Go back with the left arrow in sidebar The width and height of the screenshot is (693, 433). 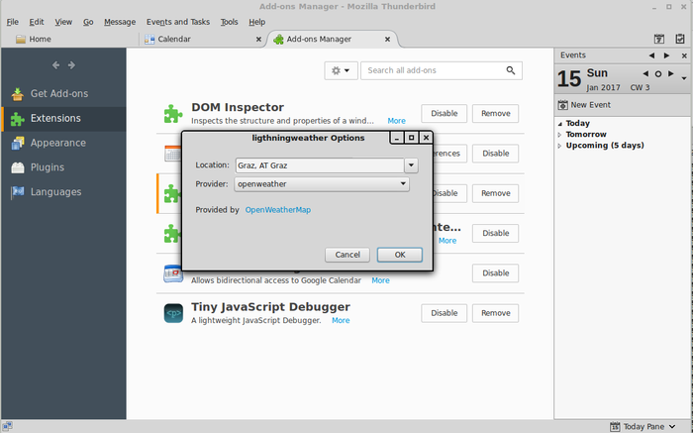point(55,65)
